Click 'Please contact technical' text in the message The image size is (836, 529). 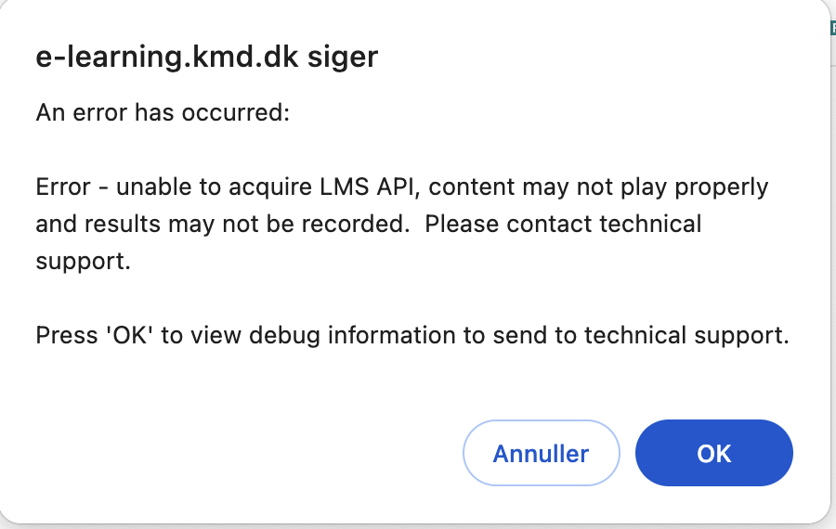(564, 225)
